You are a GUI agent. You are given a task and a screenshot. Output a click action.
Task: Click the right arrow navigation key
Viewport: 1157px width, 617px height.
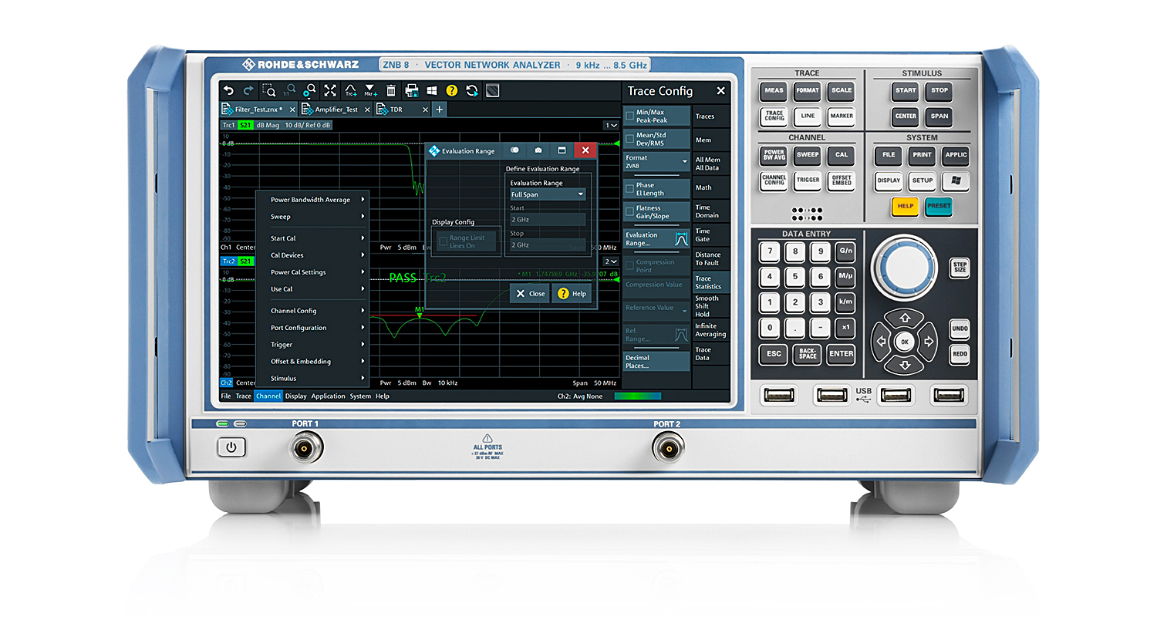pos(929,342)
